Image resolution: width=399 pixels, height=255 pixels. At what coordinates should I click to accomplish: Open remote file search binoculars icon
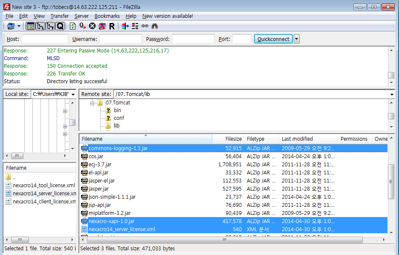(155, 26)
